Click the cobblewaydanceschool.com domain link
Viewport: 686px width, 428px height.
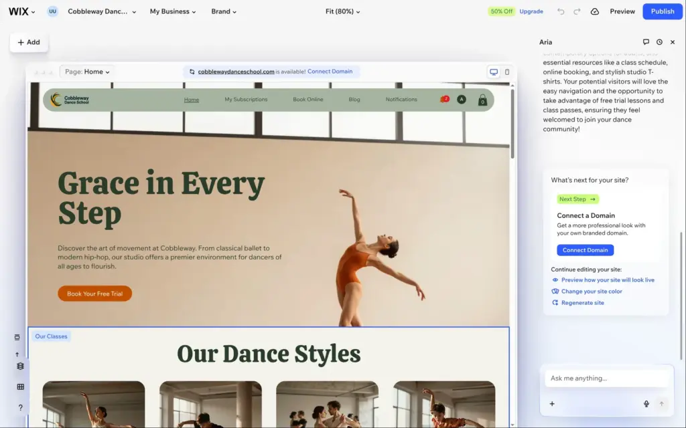pos(236,72)
